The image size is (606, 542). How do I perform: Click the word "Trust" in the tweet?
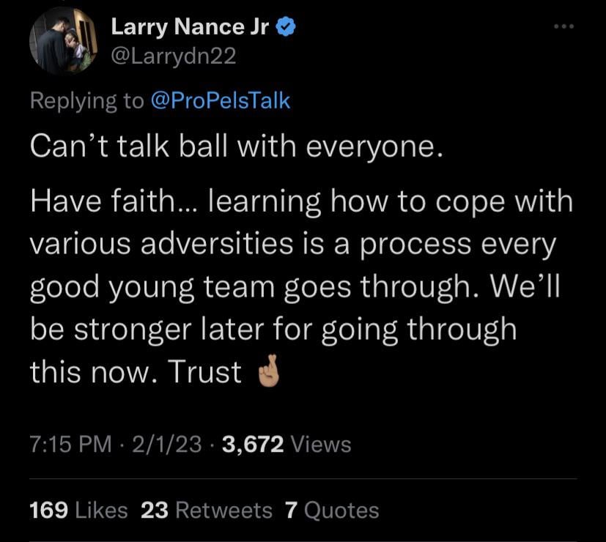tap(205, 372)
